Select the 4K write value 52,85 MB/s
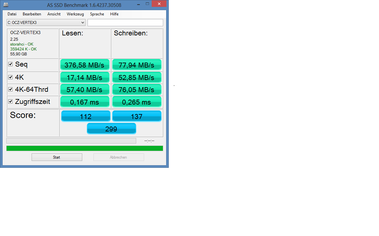The width and height of the screenshot is (379, 236). [x=137, y=78]
